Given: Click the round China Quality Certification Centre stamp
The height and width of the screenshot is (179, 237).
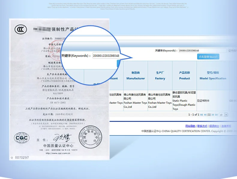Looking at the screenshot, I should click(90, 137).
